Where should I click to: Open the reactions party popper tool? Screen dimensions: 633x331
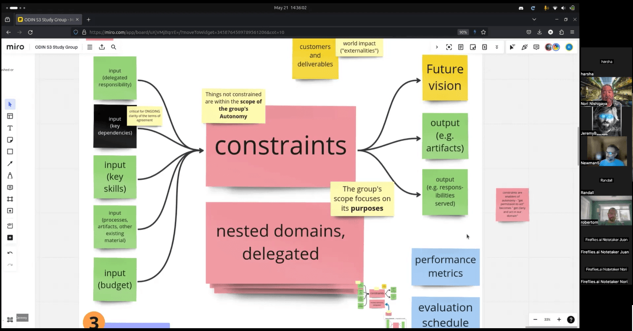[524, 47]
